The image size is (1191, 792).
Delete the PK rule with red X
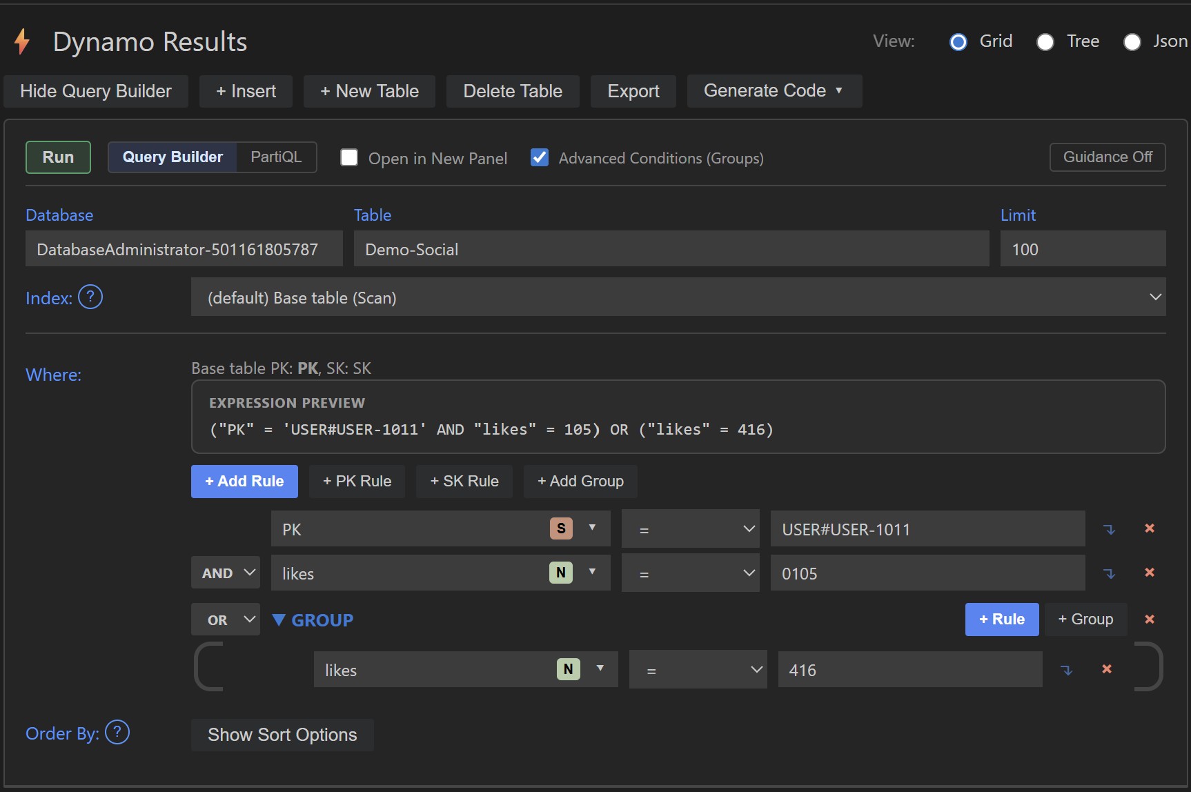pyautogui.click(x=1150, y=528)
